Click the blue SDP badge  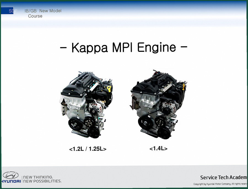point(7,10)
